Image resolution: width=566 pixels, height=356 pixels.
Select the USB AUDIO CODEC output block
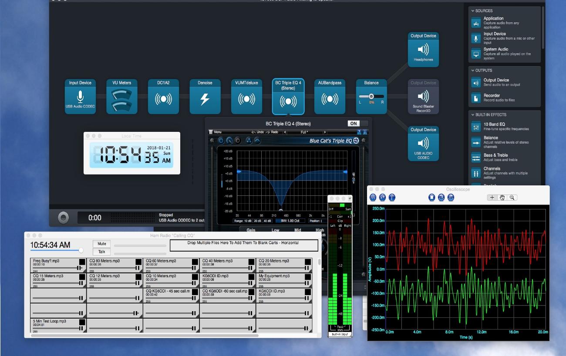(x=423, y=144)
